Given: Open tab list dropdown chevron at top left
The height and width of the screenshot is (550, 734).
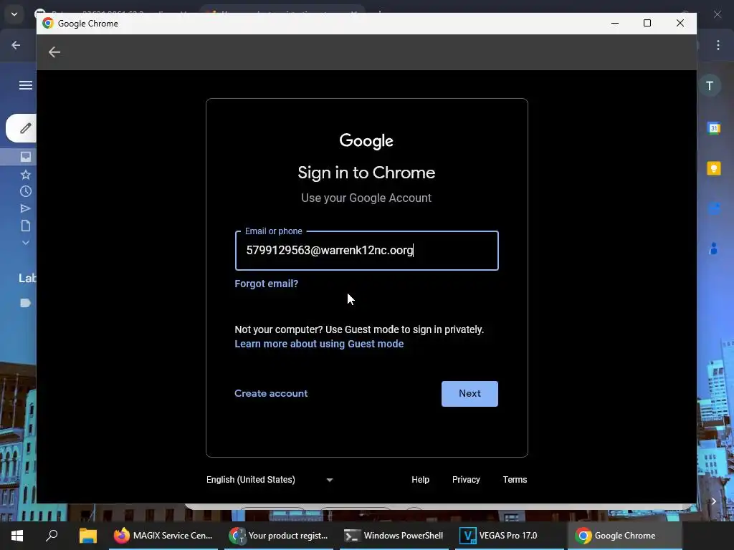Looking at the screenshot, I should [14, 14].
